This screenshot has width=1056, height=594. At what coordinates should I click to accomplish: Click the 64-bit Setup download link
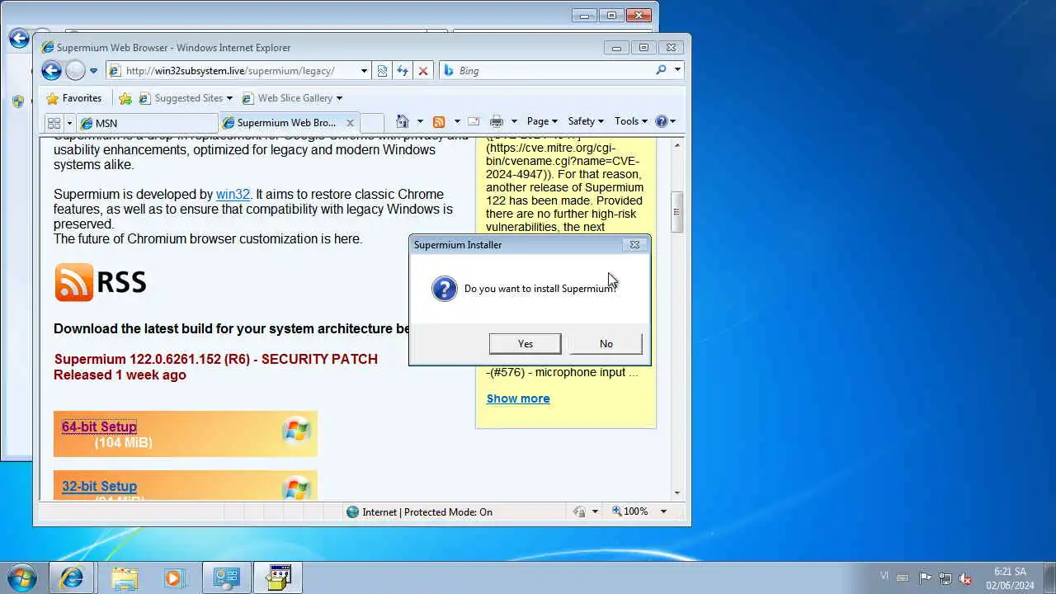coord(99,427)
